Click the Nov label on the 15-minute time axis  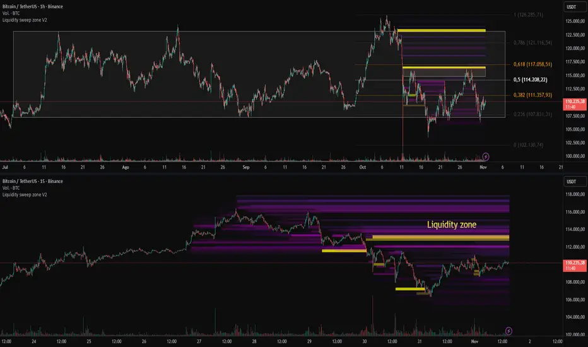(474, 341)
